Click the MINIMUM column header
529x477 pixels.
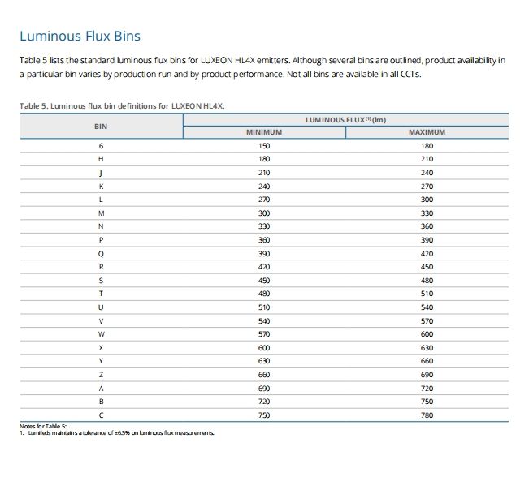264,132
